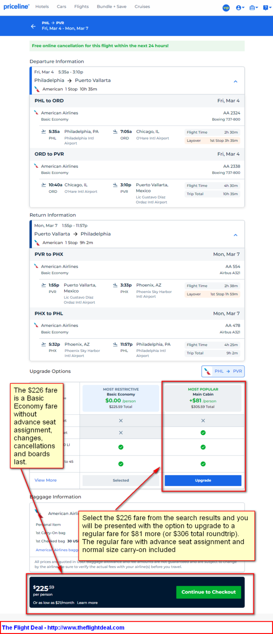Click the PHX arrival plane icon at 3:33p
The height and width of the screenshot is (634, 273).
click(x=116, y=285)
